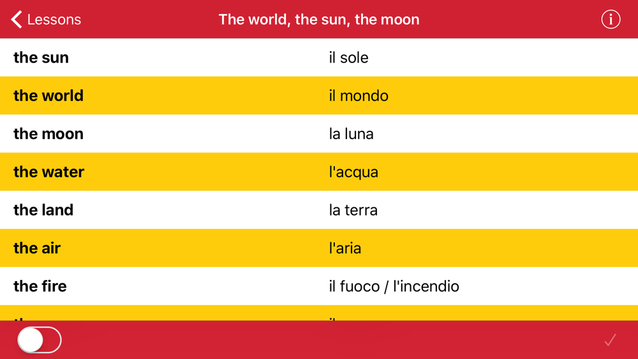
Task: Tap the translation 'la luna'
Action: 351,134
